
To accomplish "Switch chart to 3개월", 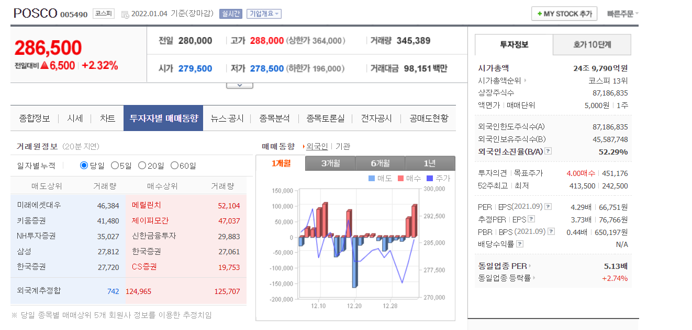I will [x=330, y=163].
